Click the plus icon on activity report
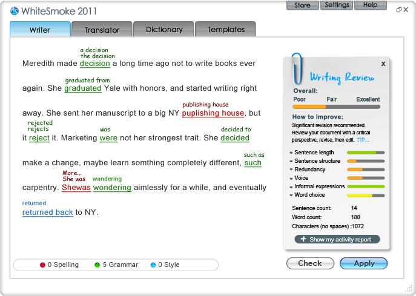Image resolution: width=416 pixels, height=296 pixels. click(303, 239)
